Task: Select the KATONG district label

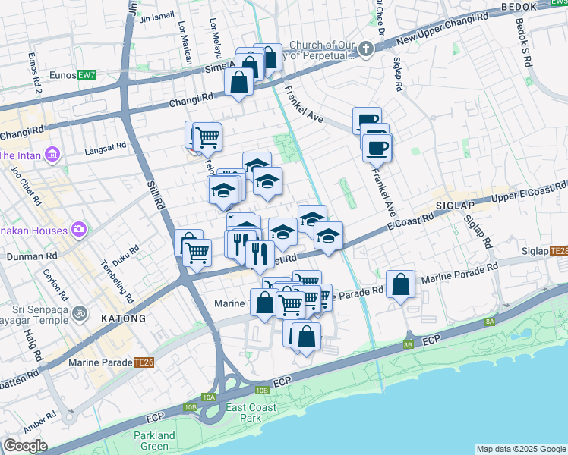Action: 124,318
